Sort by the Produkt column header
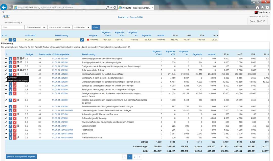 coord(31,35)
